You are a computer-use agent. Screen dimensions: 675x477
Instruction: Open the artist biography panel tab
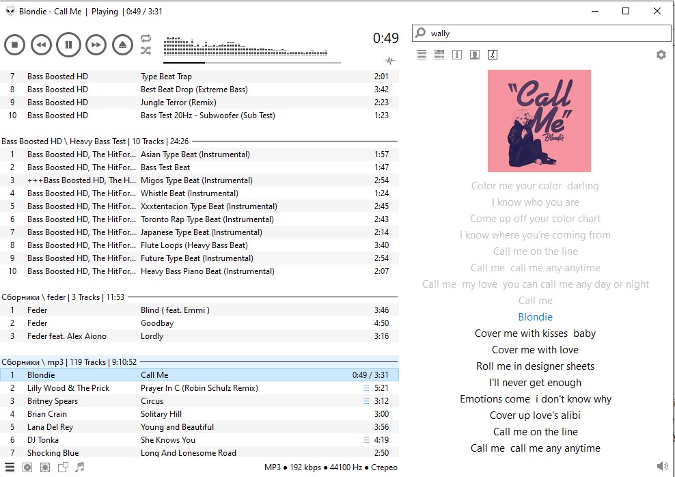(x=475, y=55)
